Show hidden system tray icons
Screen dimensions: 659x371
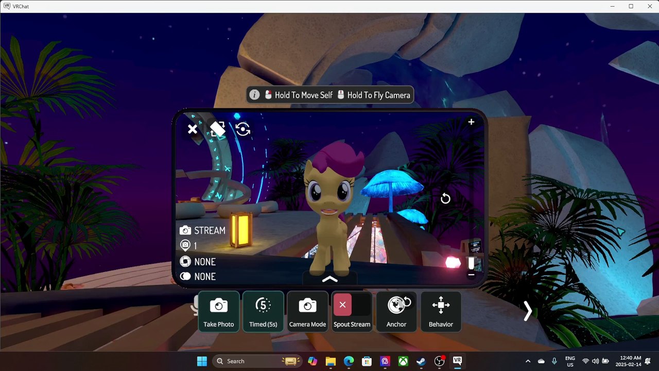(x=528, y=361)
